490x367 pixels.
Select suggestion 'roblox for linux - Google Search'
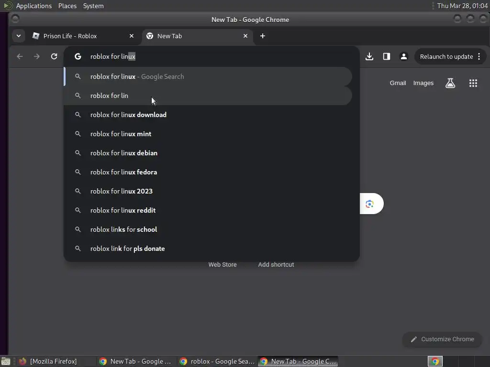(x=208, y=76)
